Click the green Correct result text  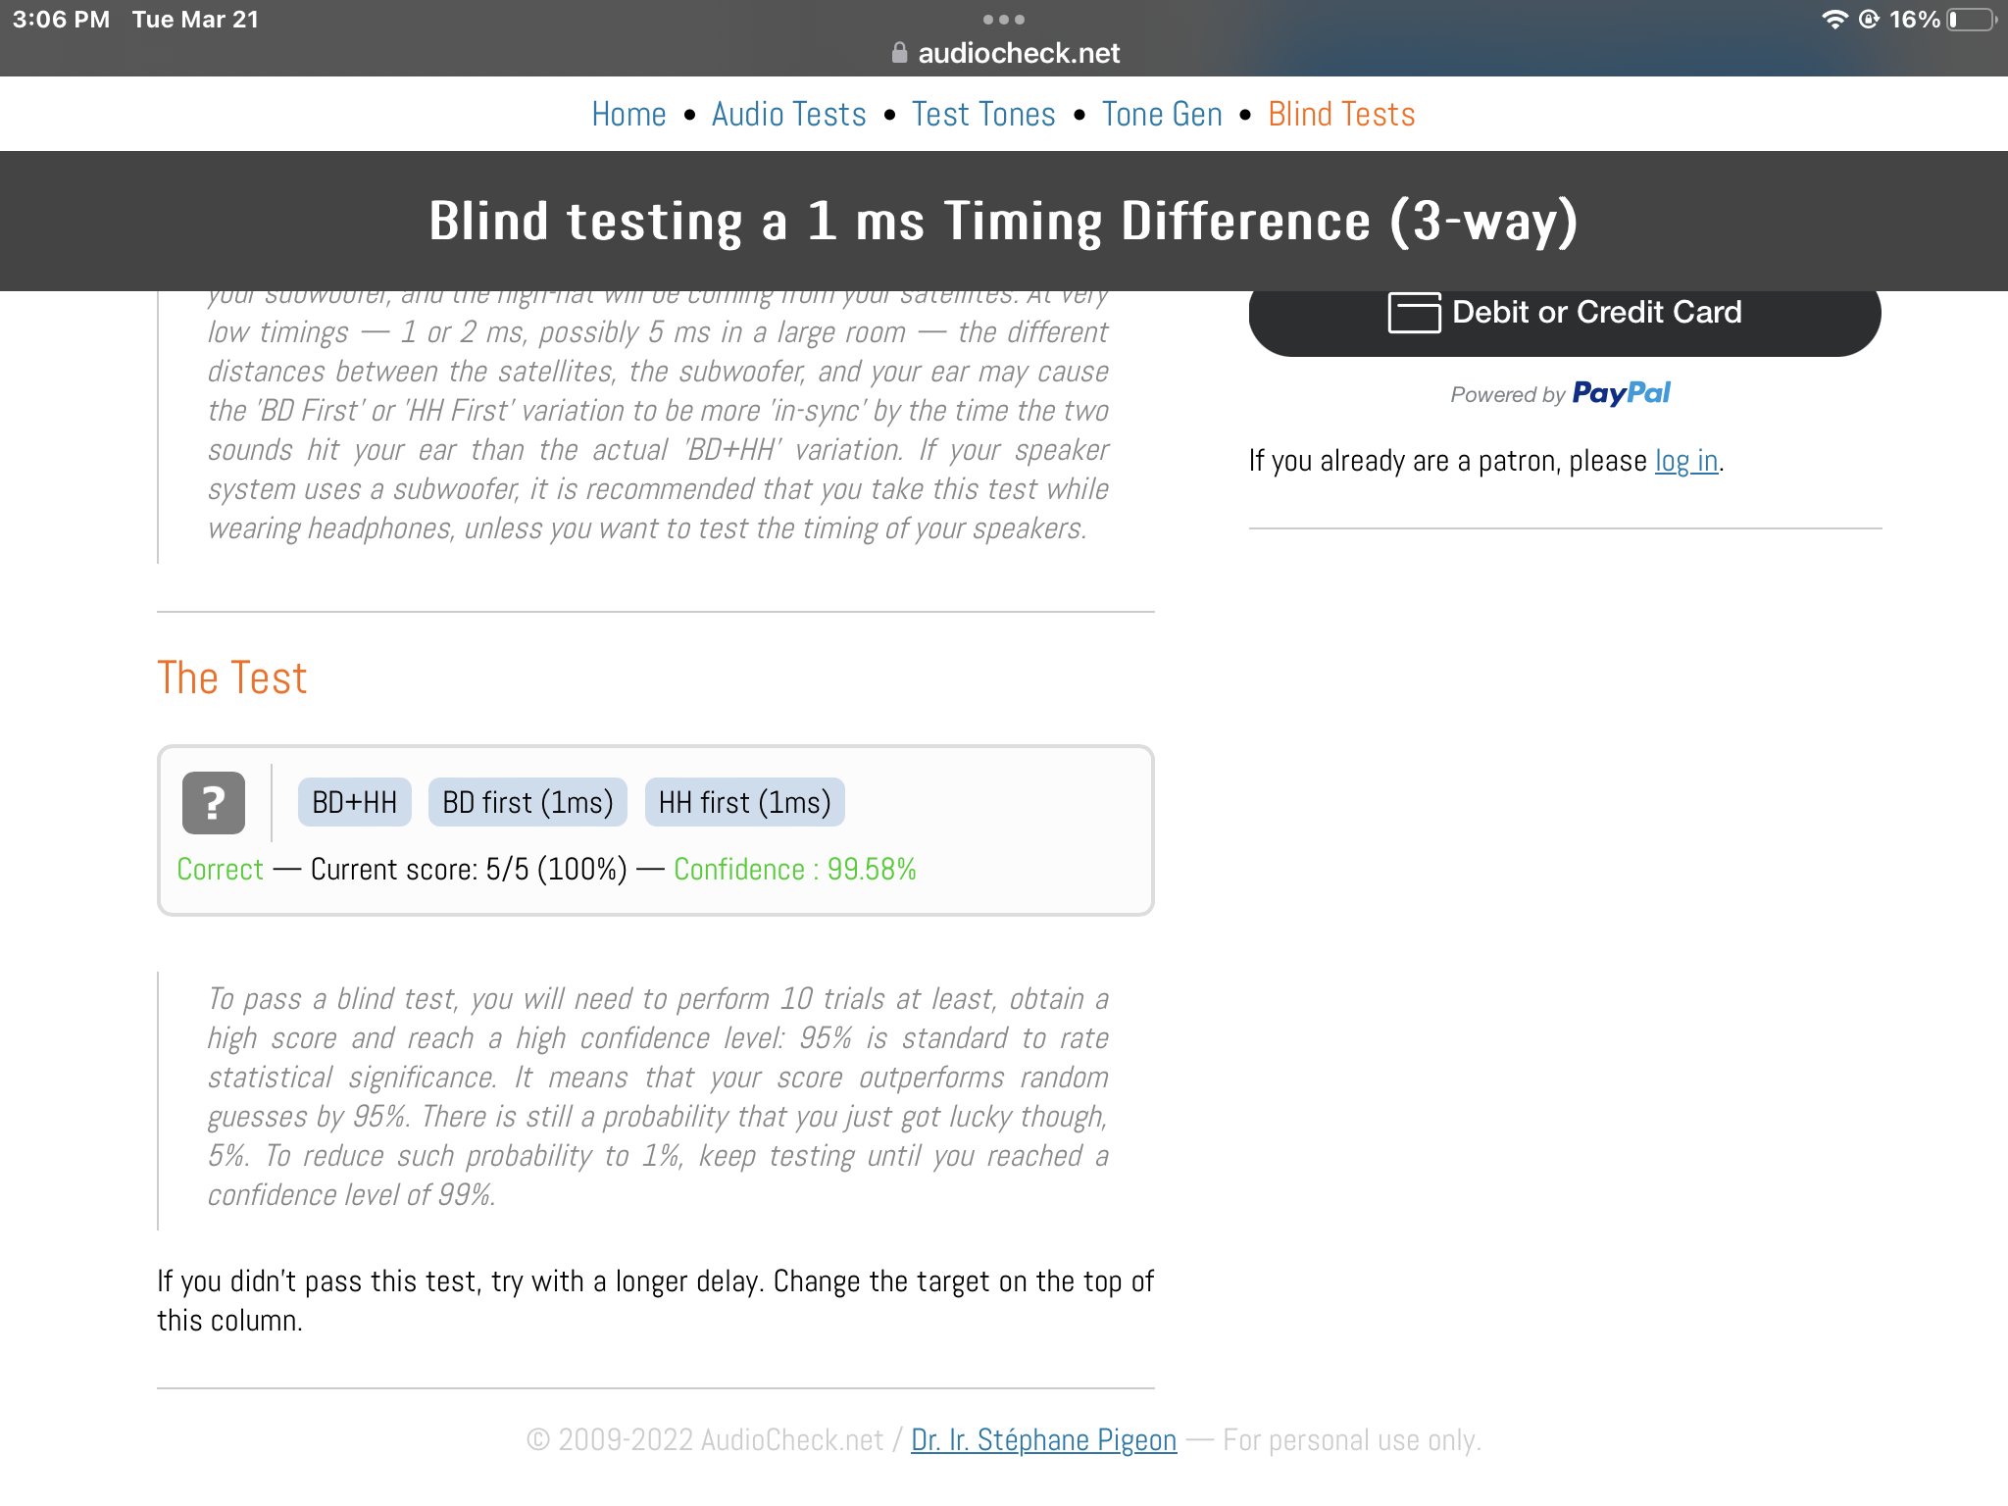[x=221, y=870]
